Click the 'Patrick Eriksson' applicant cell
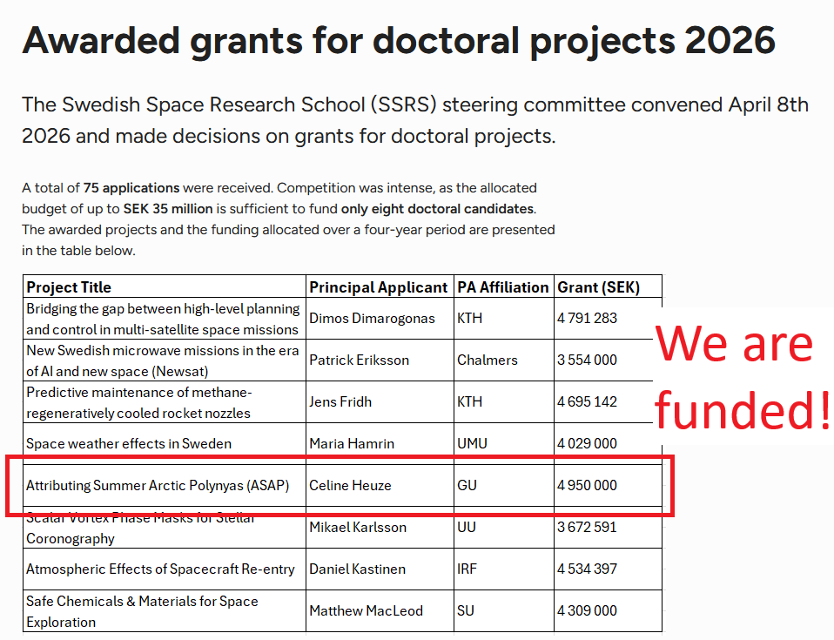The image size is (834, 640). point(359,360)
